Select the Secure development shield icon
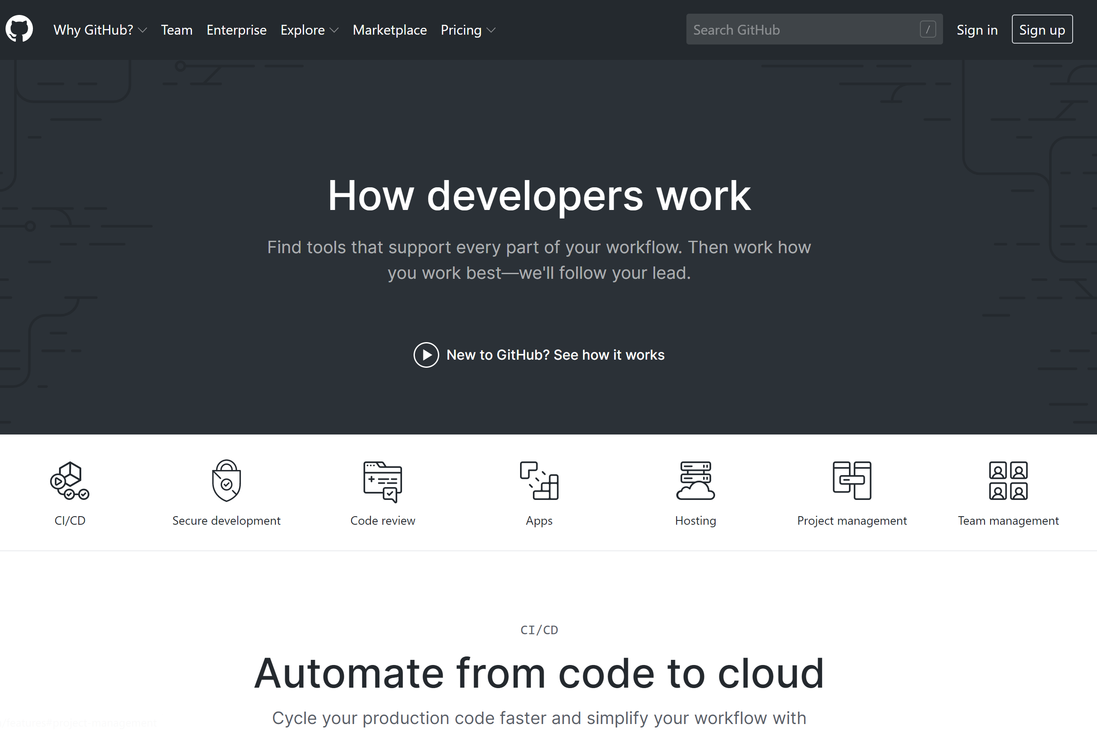 (226, 480)
